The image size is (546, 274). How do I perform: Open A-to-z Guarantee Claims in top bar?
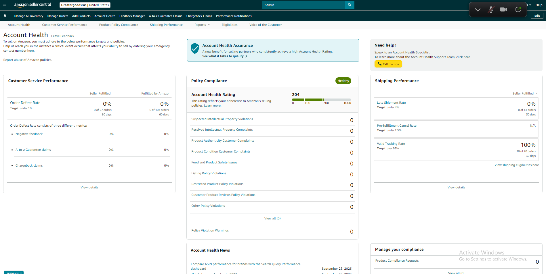tap(165, 16)
